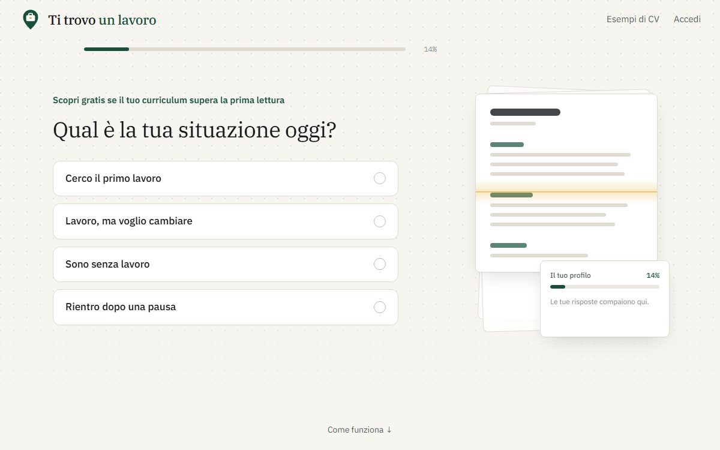Click the Il tuo profilo progress bar

click(x=605, y=287)
